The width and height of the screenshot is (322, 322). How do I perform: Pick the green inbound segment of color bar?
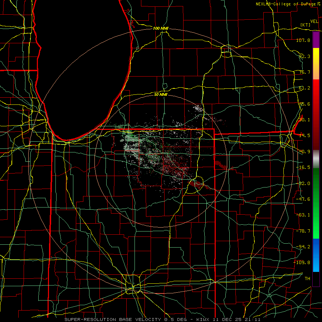tap(316, 203)
